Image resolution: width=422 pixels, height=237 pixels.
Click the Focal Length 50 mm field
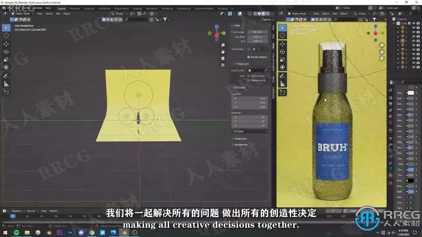pos(257,32)
